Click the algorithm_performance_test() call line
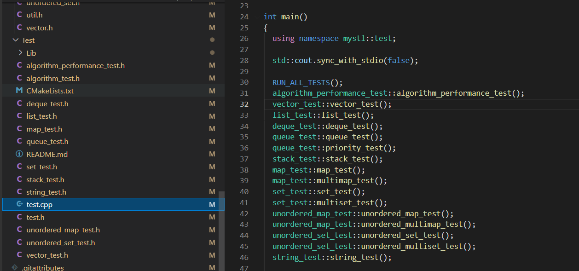The image size is (579, 271). pos(399,93)
